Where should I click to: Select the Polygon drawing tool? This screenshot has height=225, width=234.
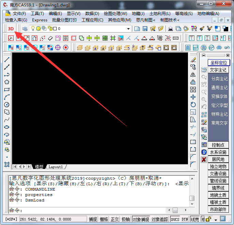(7, 82)
